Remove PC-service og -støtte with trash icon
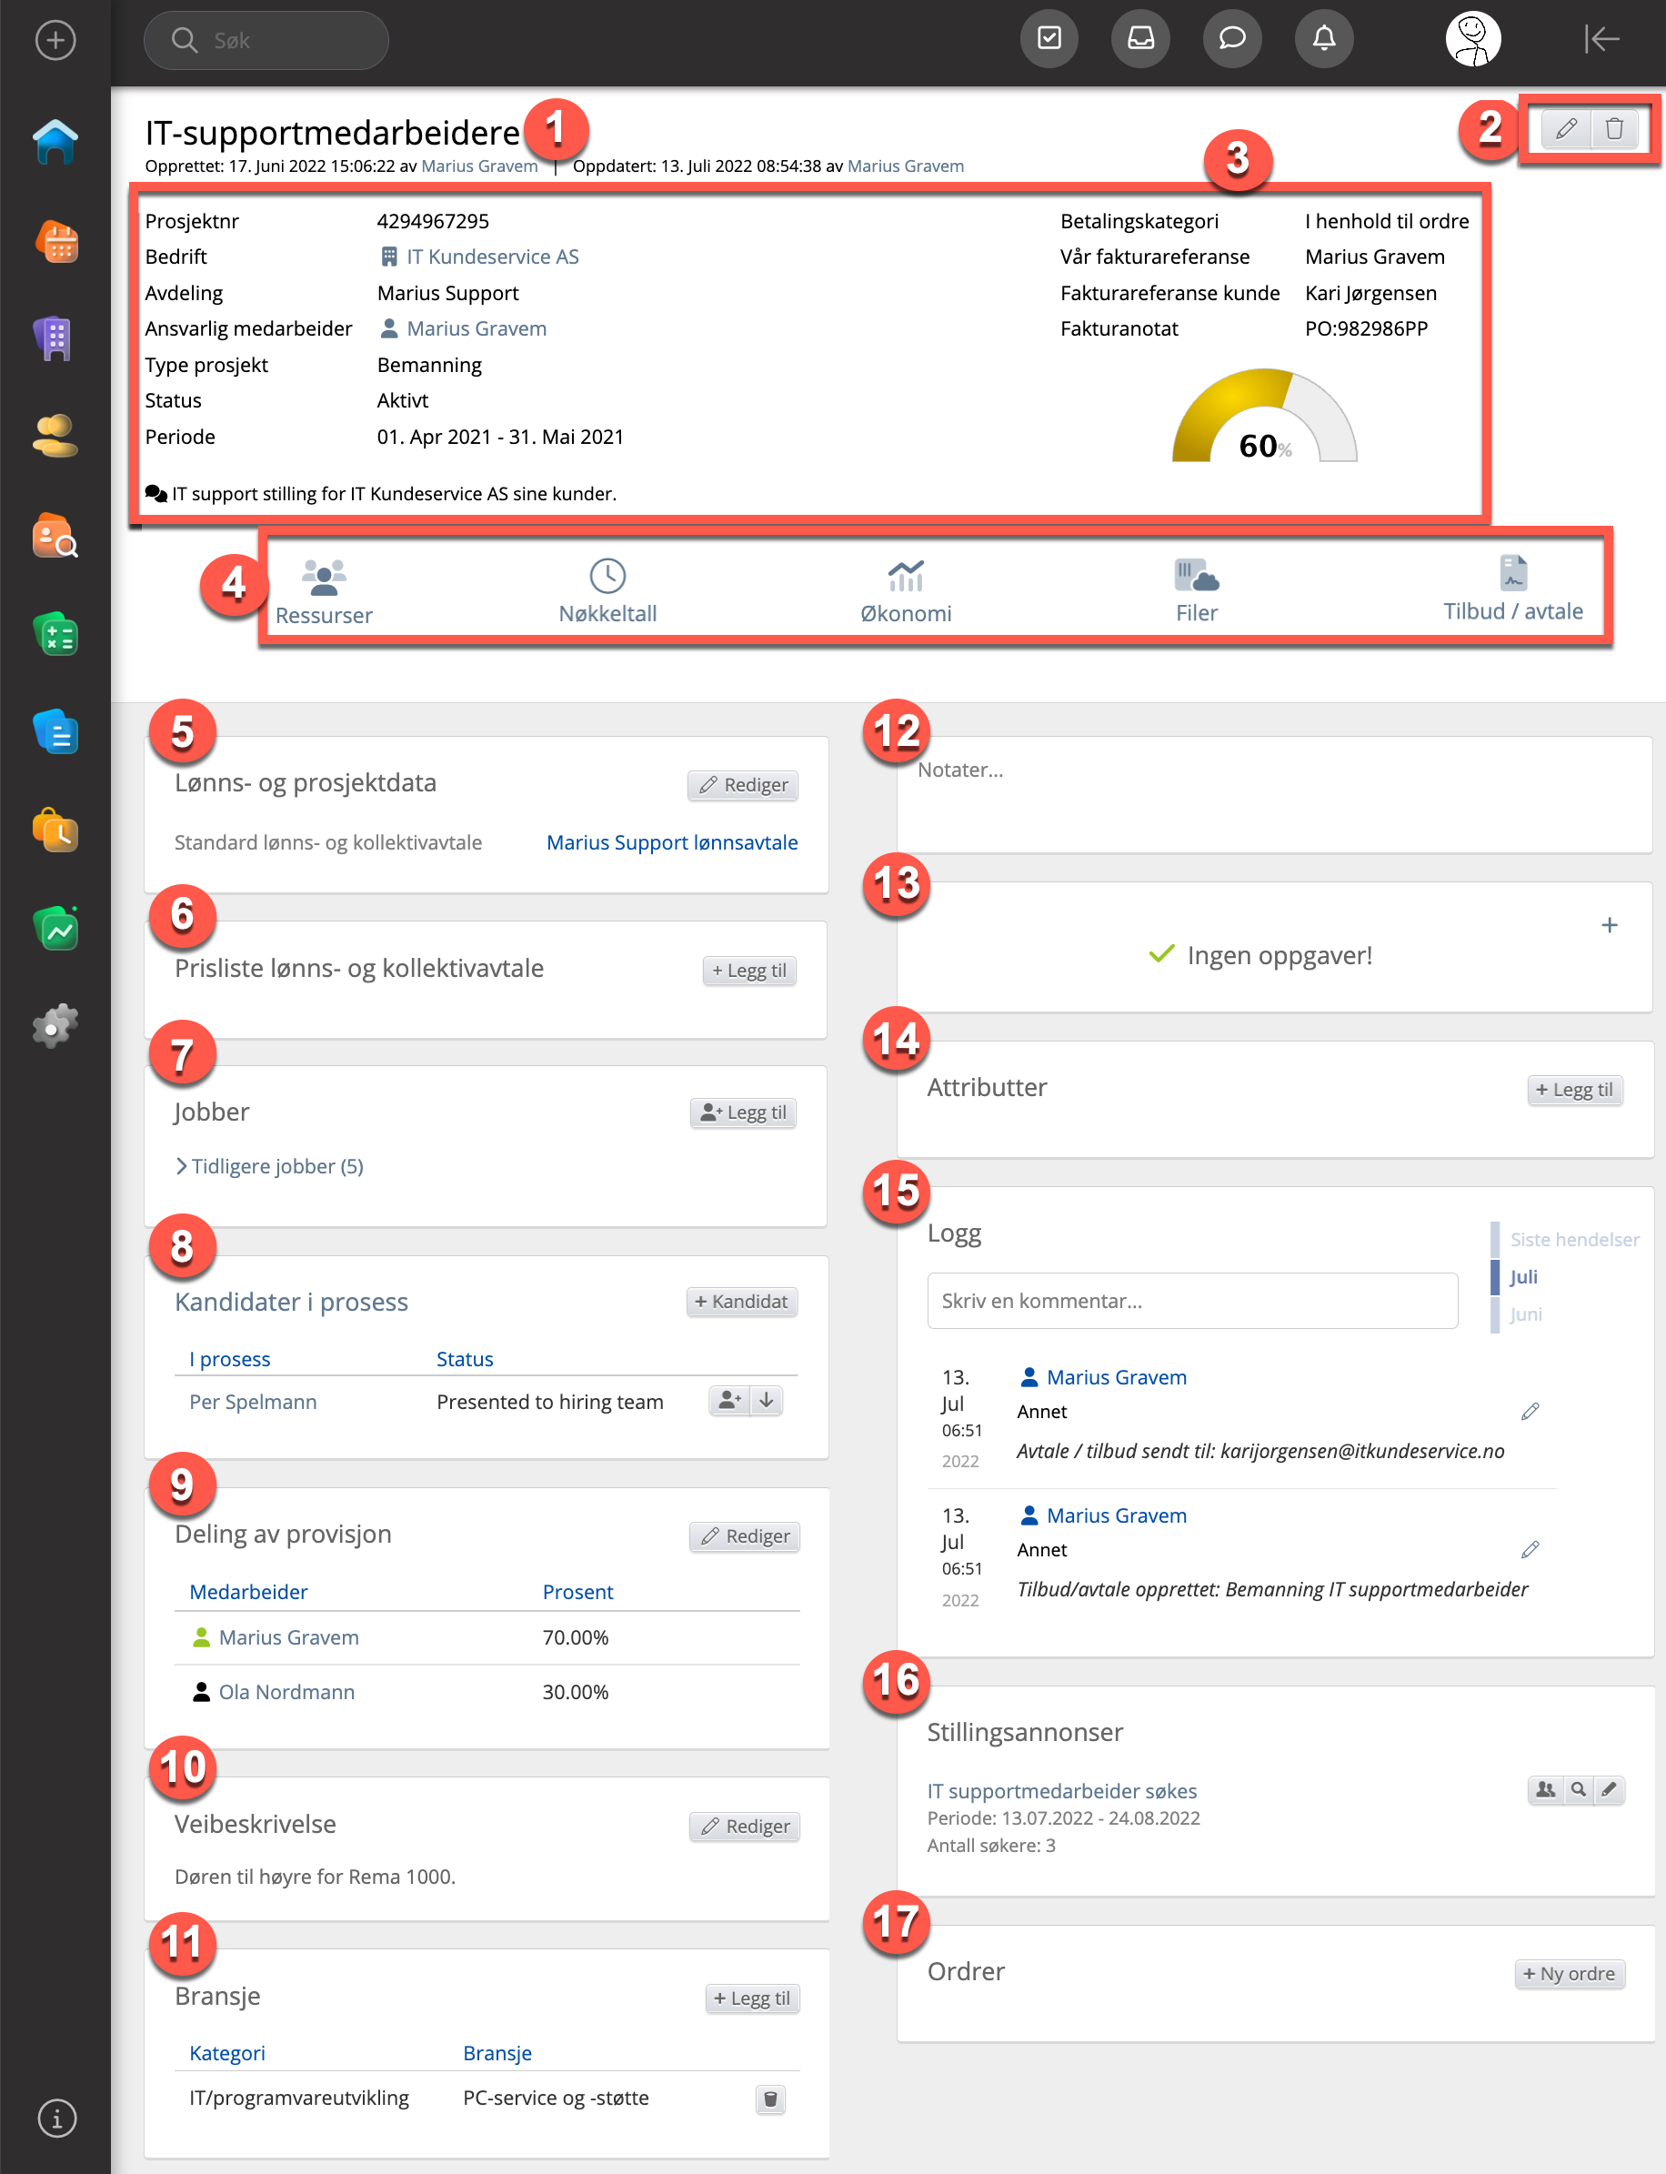The image size is (1666, 2174). (x=770, y=2099)
